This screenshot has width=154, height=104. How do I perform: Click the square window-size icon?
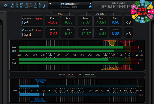tap(45, 4)
